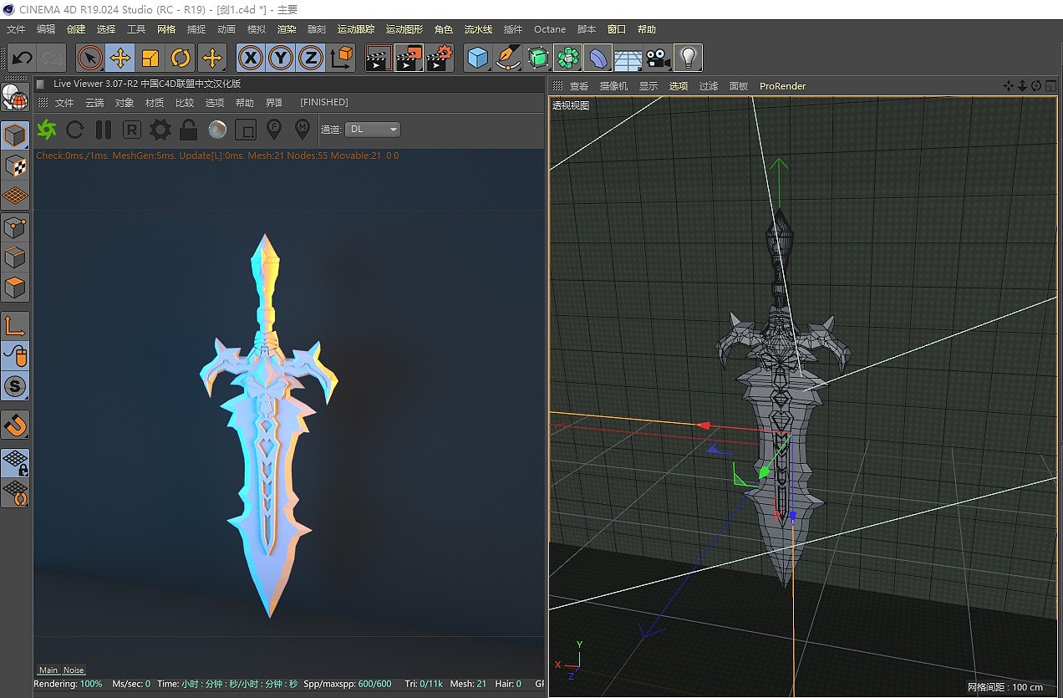Toggle the coordinate system cube icon
The image size is (1063, 698).
tap(343, 58)
